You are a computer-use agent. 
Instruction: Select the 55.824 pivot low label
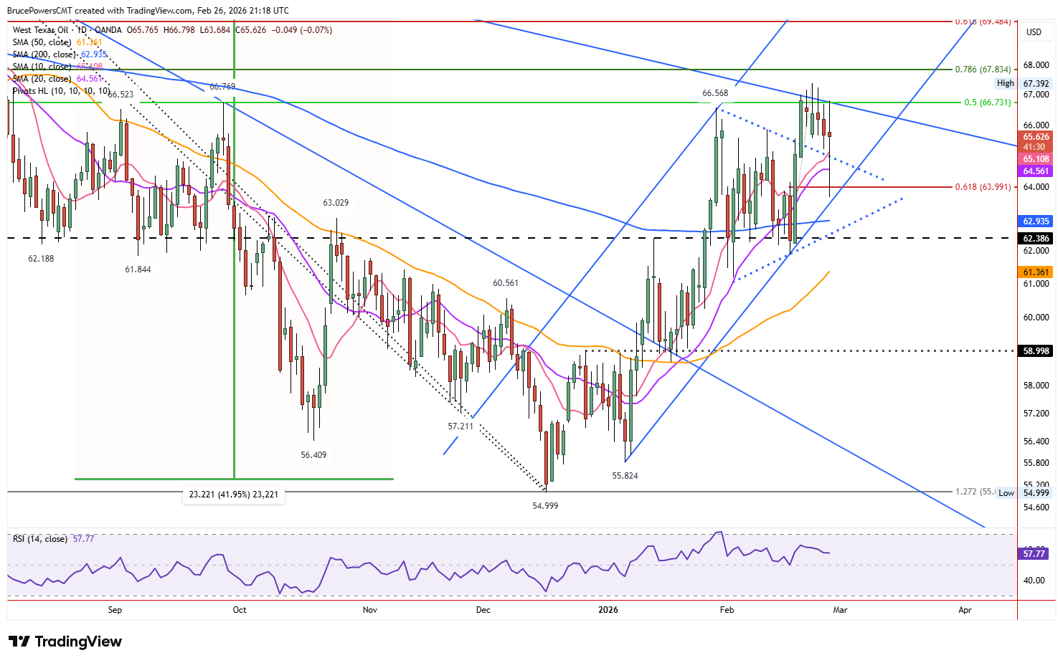[x=625, y=476]
